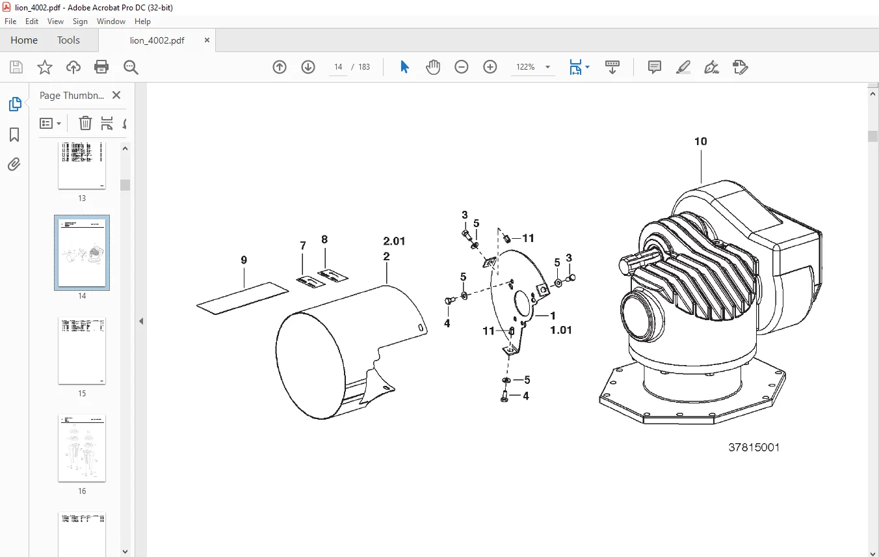Select the page 14 thumbnail

coord(82,252)
